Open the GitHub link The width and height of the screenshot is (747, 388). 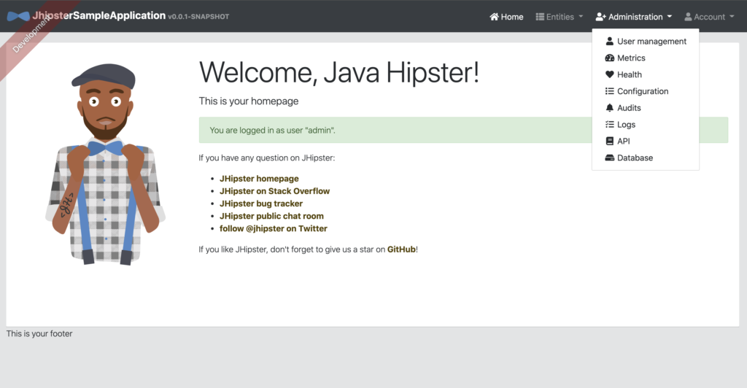(401, 249)
